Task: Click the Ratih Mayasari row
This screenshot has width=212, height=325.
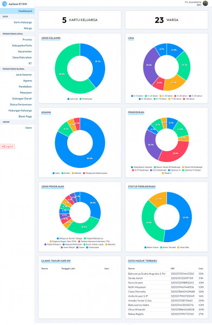Action: (x=166, y=287)
